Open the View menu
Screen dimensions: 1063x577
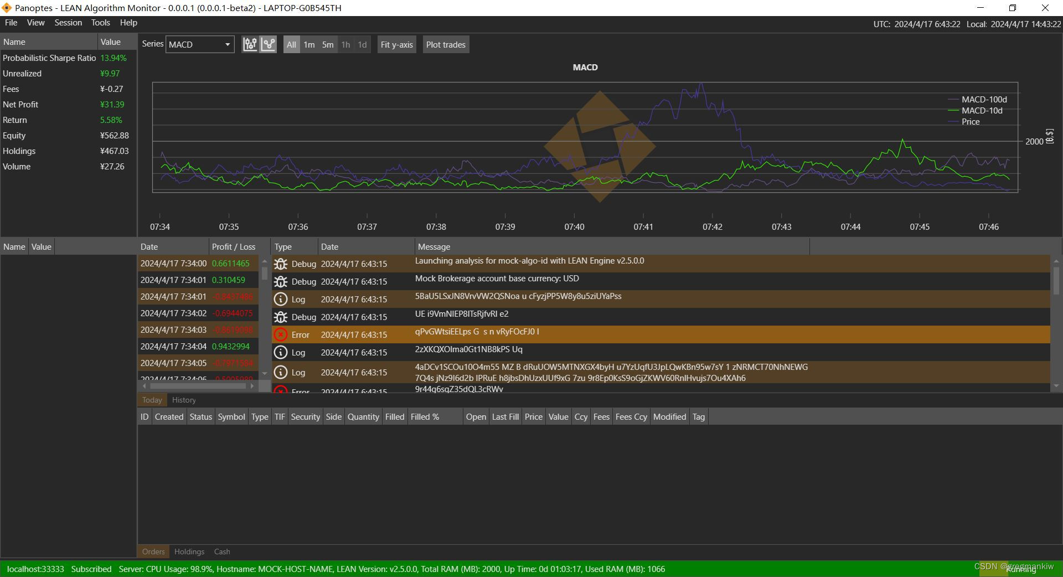(x=35, y=23)
